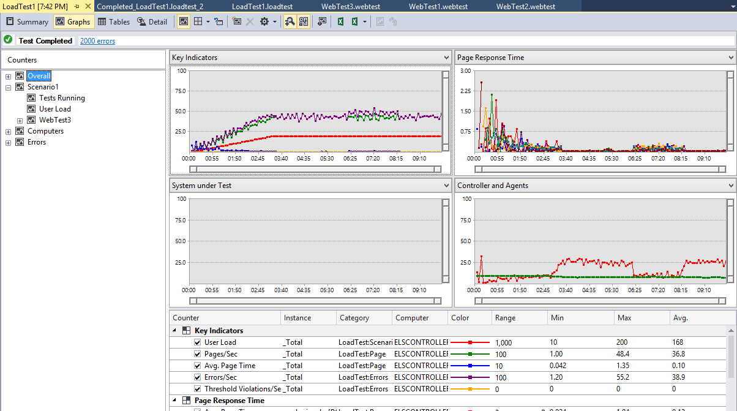This screenshot has width=737, height=411.
Task: Switch to the Tables view
Action: click(114, 22)
